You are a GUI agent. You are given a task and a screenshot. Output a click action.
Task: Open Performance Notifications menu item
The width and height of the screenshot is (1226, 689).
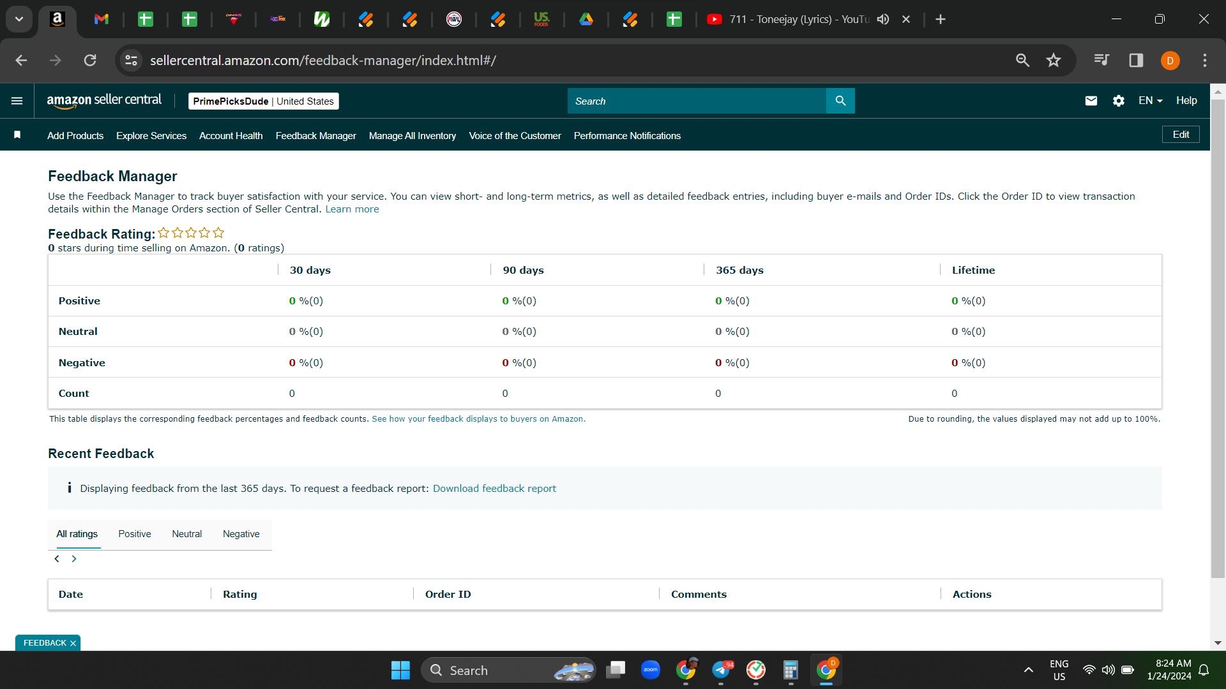pos(627,136)
